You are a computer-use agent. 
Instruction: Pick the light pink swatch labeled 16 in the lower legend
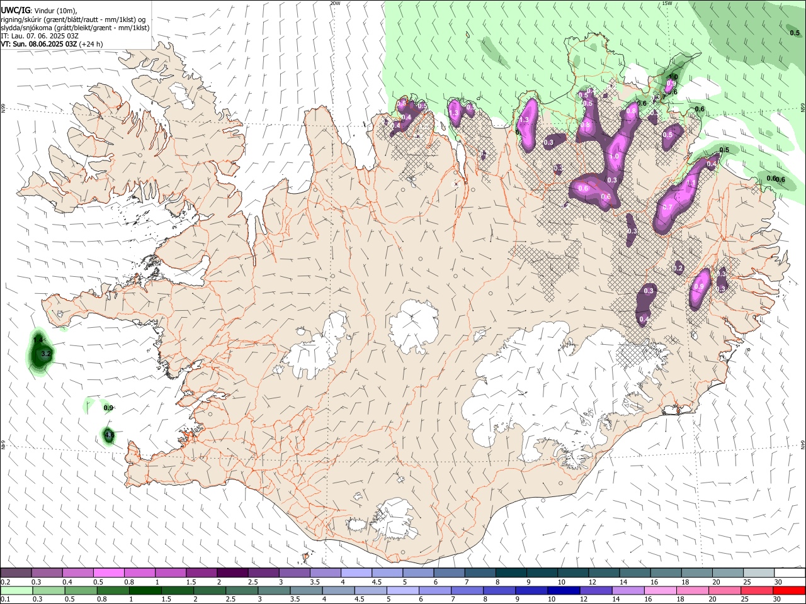(x=661, y=590)
